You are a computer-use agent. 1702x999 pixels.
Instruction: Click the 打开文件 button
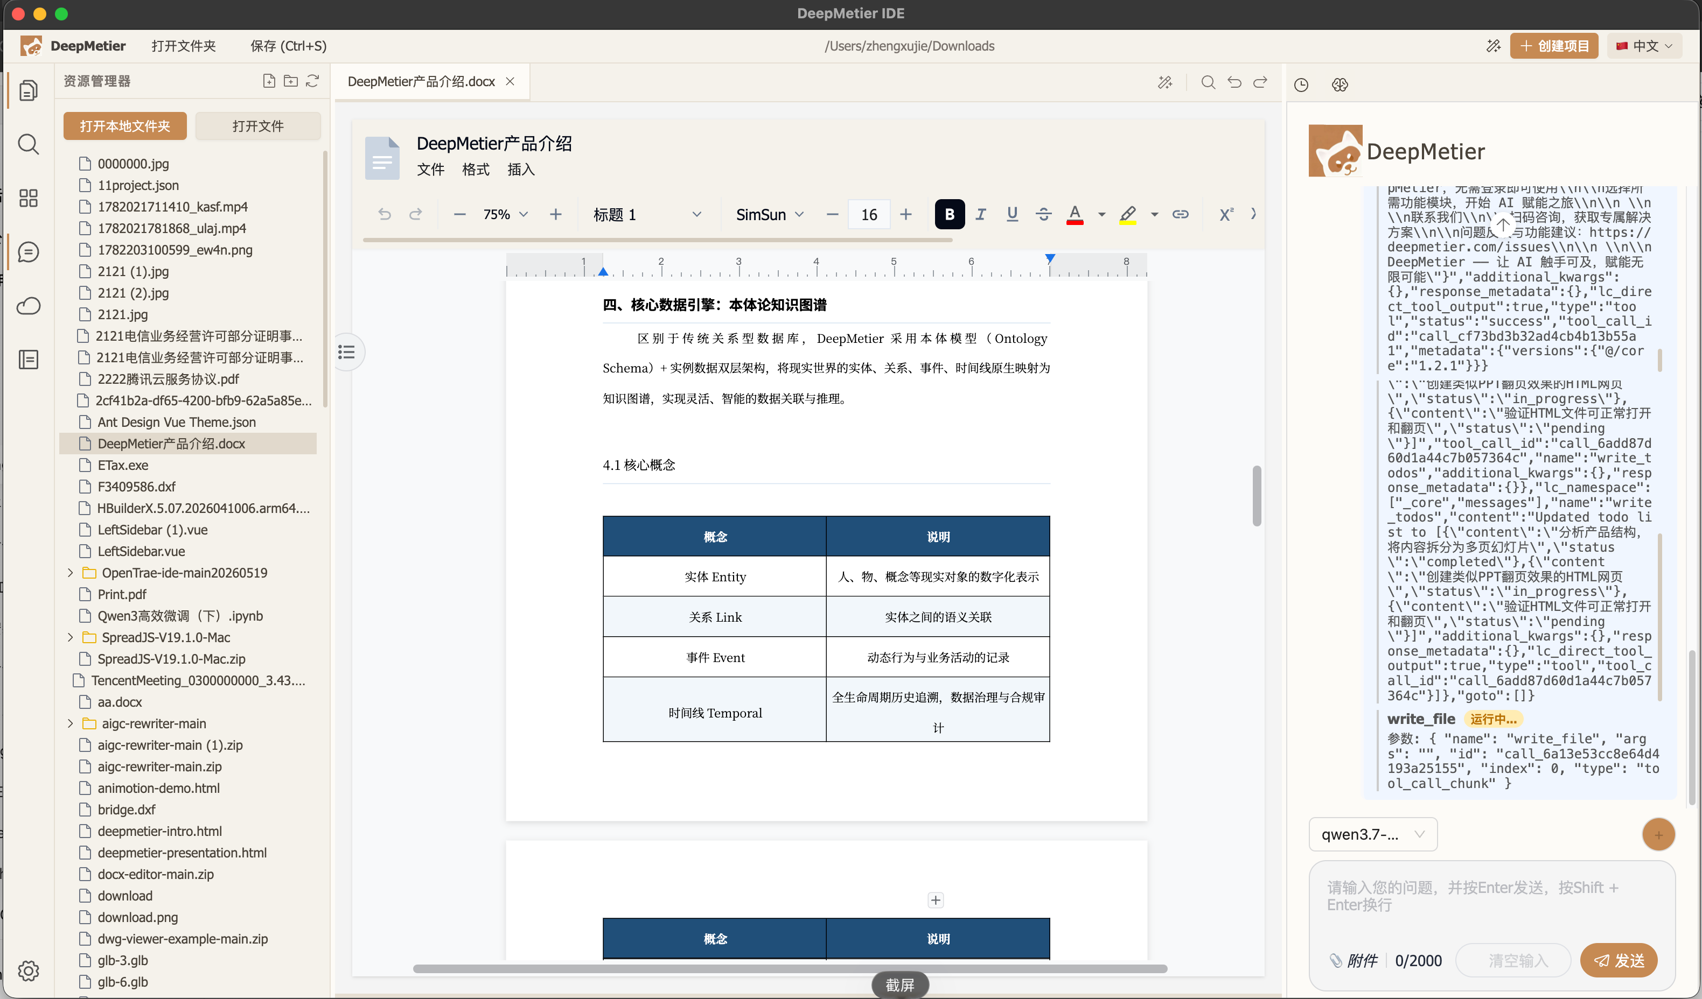258,126
